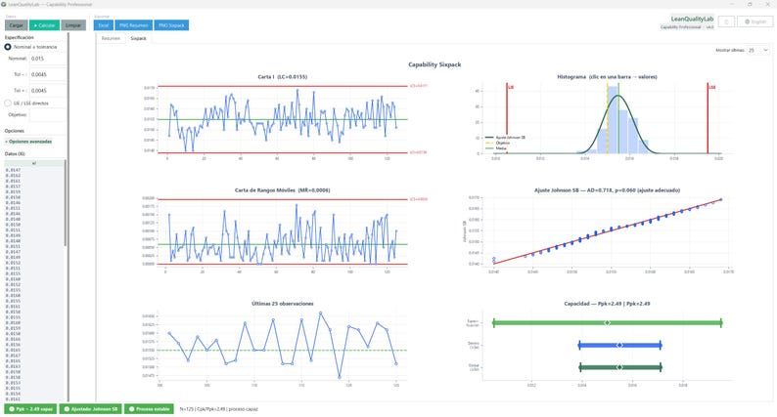Click first data value 0.0147 in list
Image resolution: width=777 pixels, height=417 pixels.
[x=13, y=170]
